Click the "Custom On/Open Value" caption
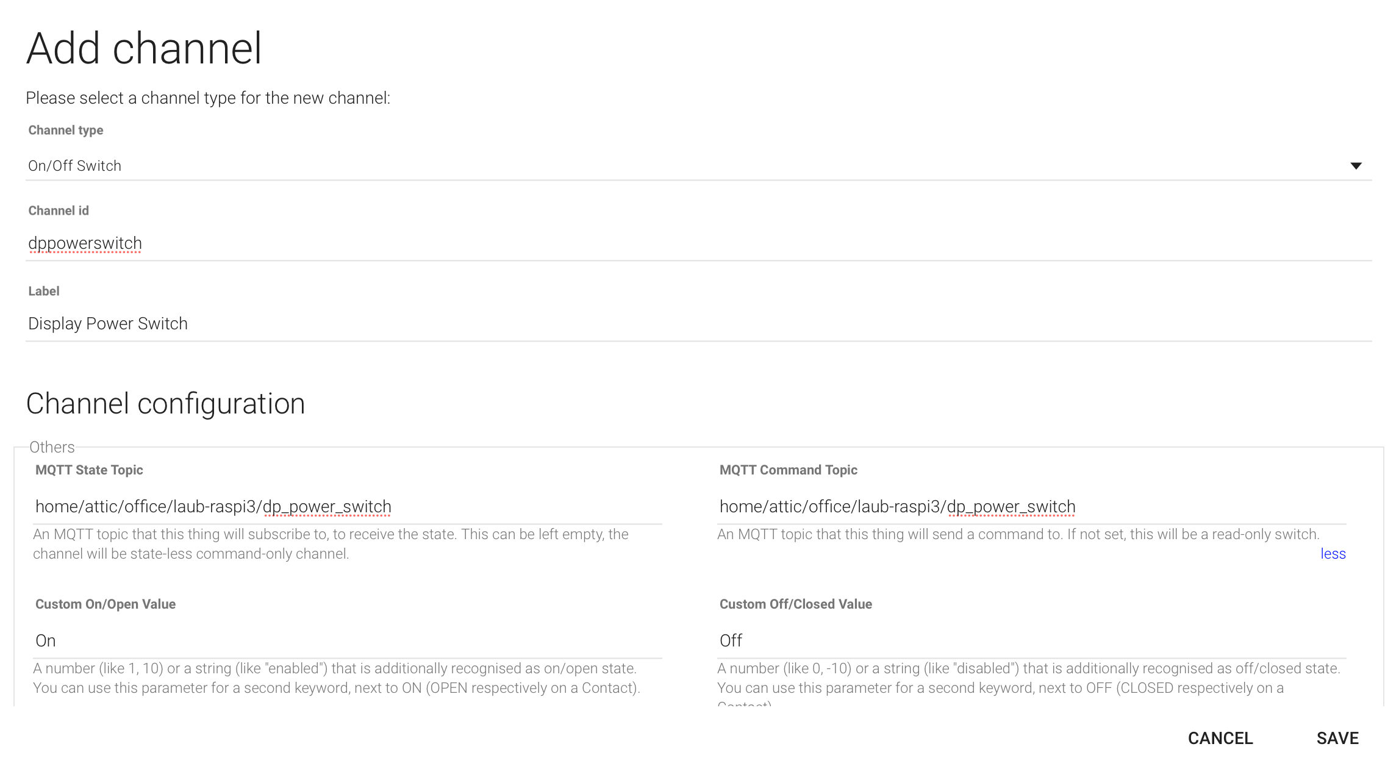 106,604
